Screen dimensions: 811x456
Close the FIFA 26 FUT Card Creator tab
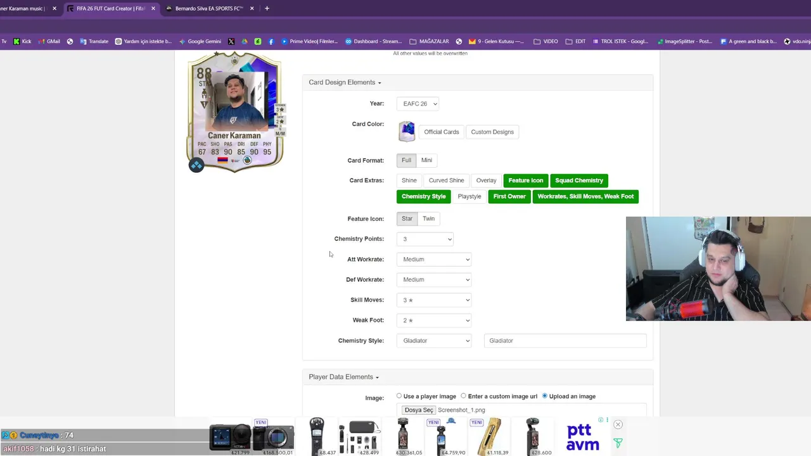tap(153, 8)
